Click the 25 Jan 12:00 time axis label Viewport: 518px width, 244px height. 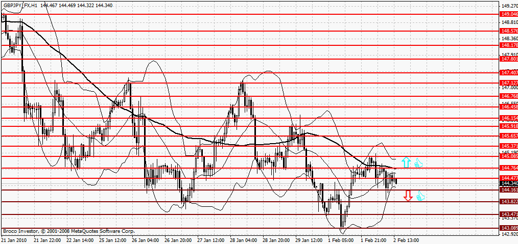(x=113, y=240)
